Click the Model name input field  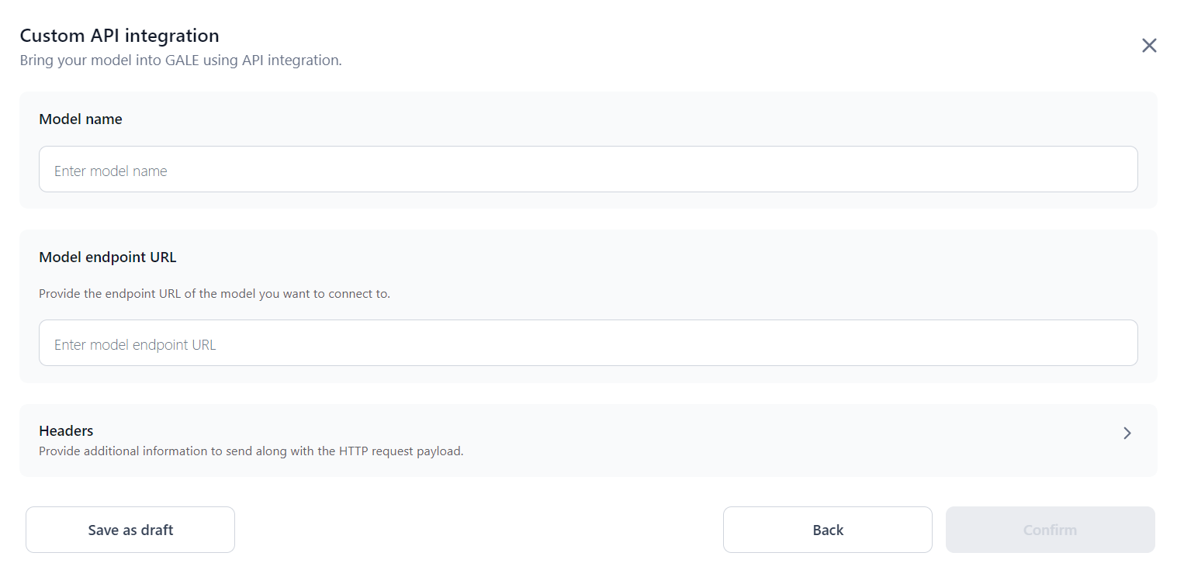(x=588, y=169)
